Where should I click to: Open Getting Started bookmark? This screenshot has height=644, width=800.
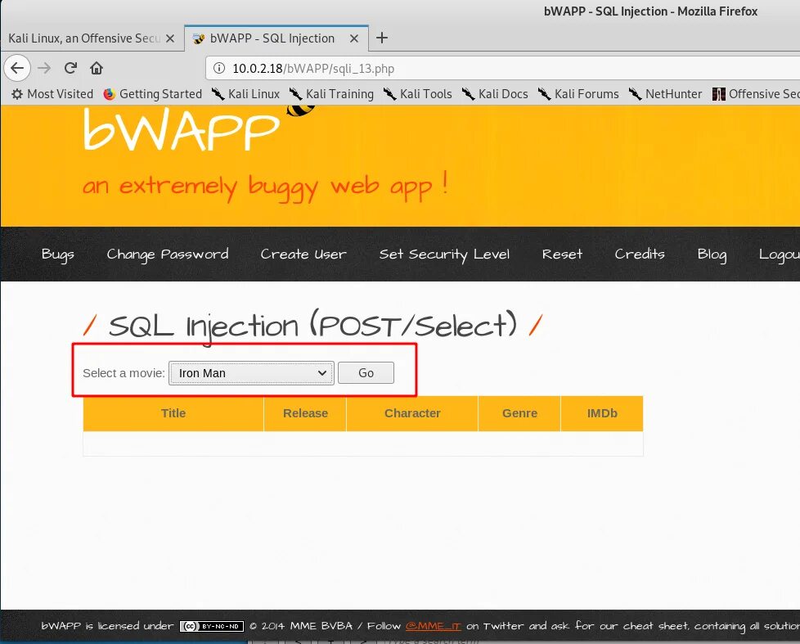(x=152, y=94)
